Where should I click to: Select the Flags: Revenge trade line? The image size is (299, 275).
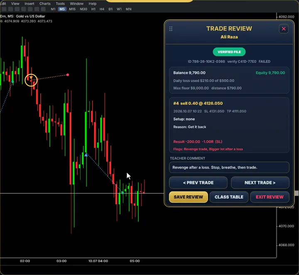pos(208,149)
